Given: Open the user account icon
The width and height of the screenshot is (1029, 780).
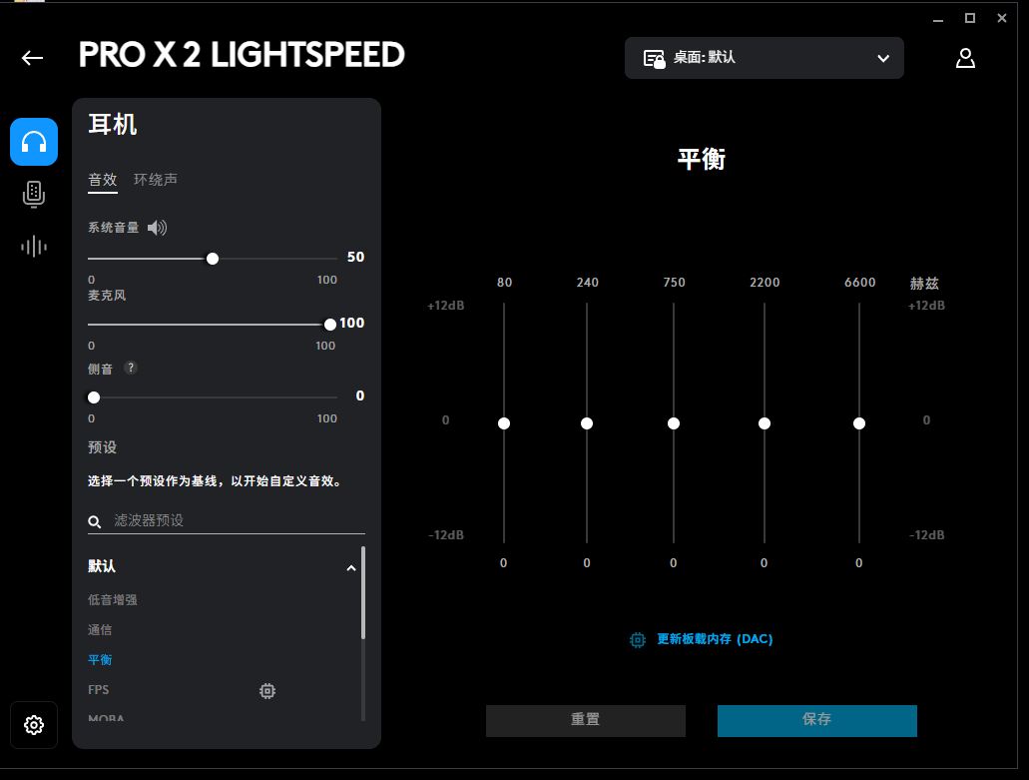Looking at the screenshot, I should [965, 58].
